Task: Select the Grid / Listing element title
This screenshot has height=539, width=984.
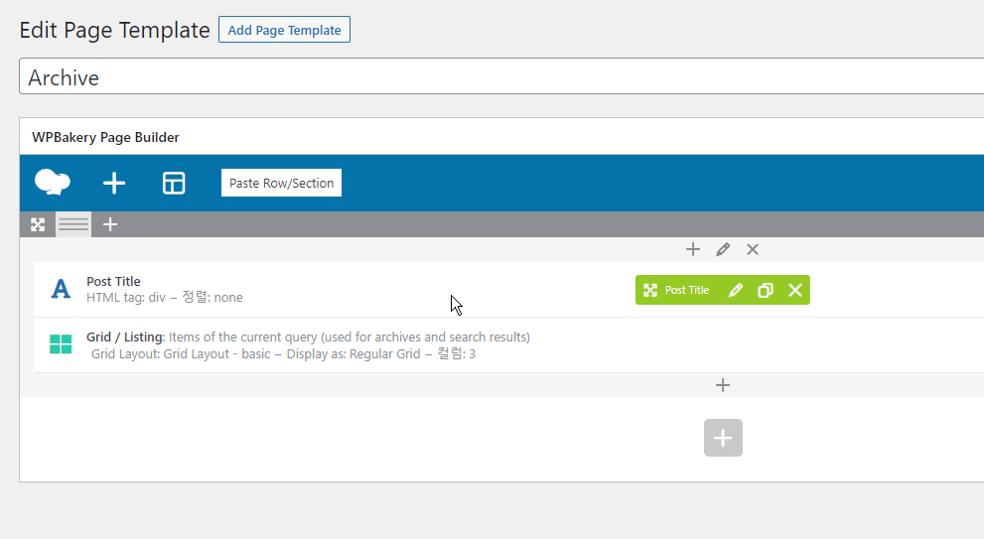Action: point(125,337)
